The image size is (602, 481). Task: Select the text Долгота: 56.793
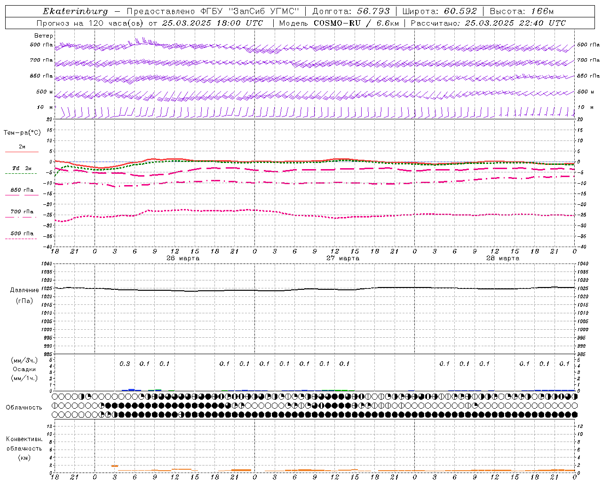point(351,11)
